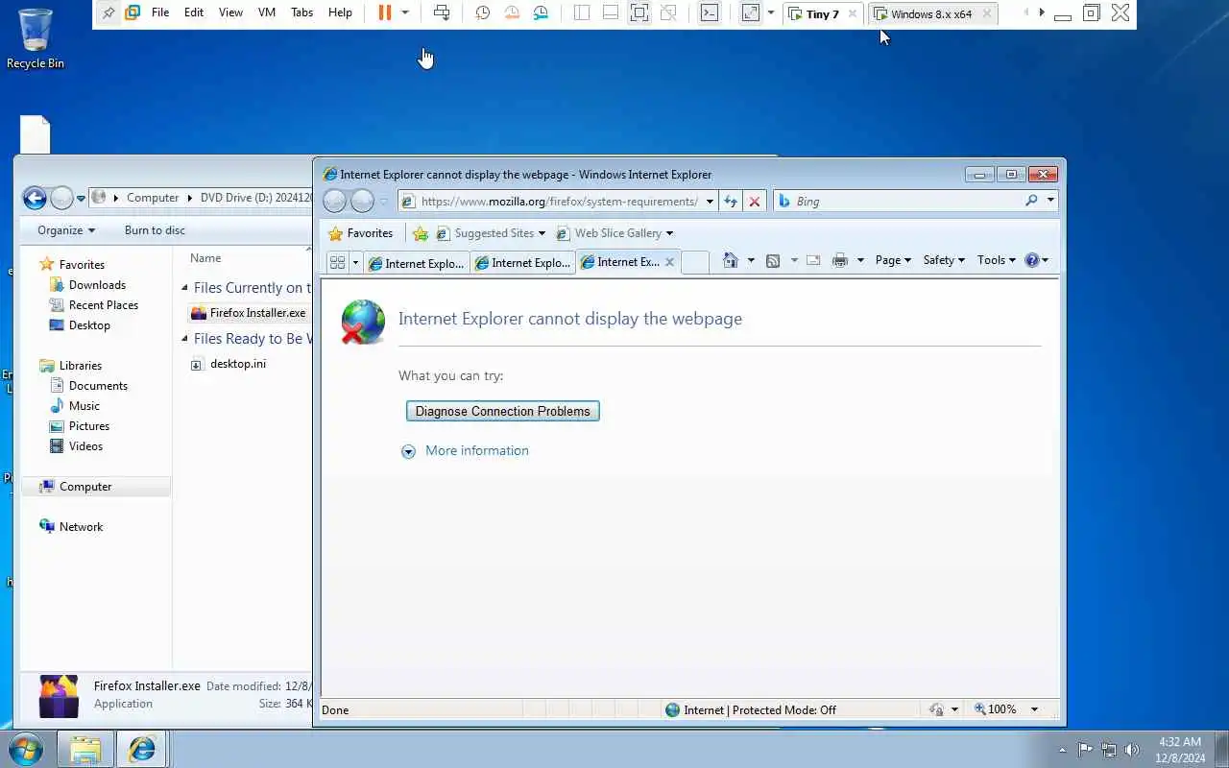
Task: Click Diagnose Connection Problems button
Action: pos(503,411)
